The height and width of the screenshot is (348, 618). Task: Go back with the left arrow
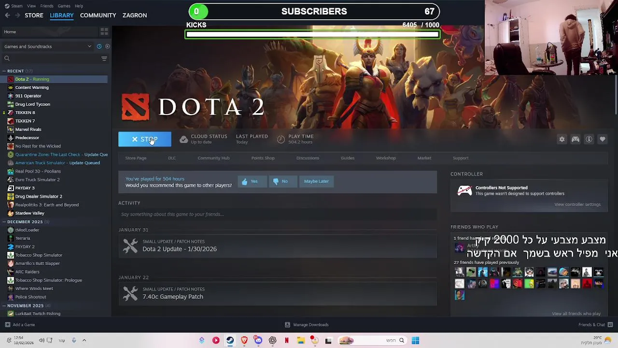point(7,15)
